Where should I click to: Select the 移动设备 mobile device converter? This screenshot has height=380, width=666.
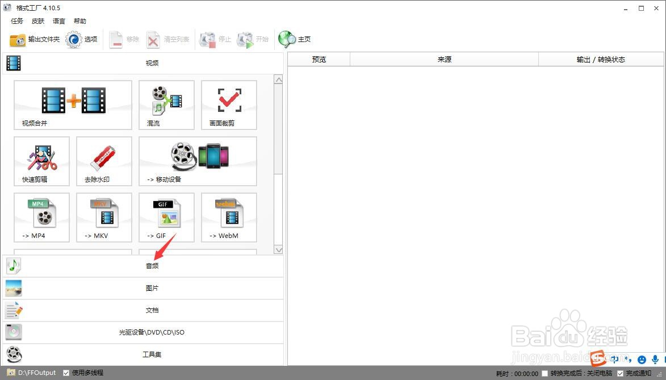(198, 161)
